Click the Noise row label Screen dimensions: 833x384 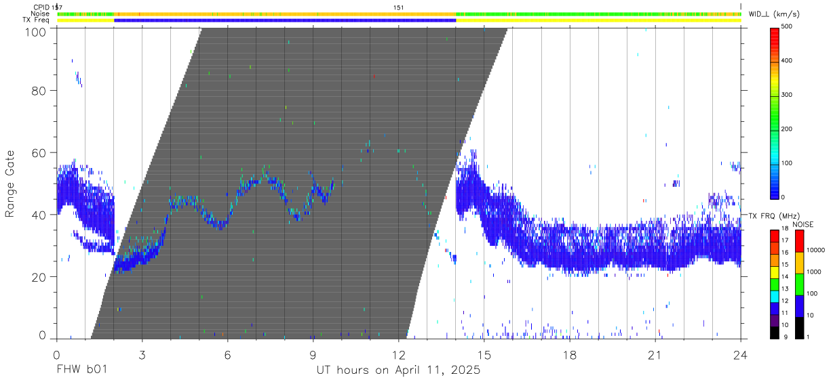41,14
